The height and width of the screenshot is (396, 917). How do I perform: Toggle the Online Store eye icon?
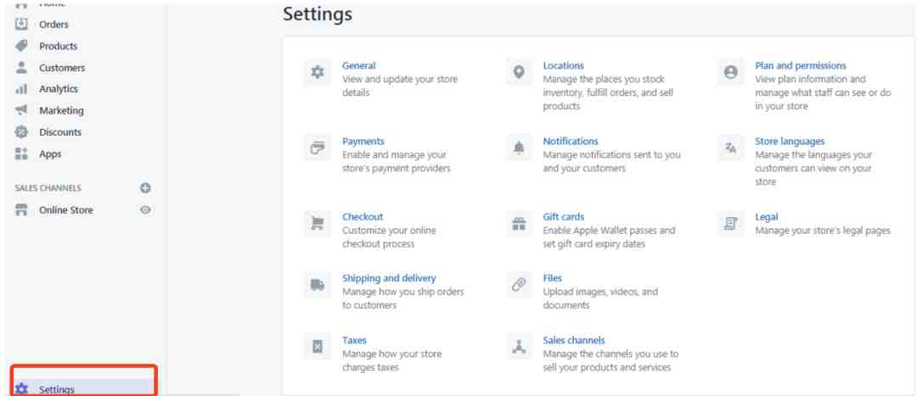pos(146,209)
